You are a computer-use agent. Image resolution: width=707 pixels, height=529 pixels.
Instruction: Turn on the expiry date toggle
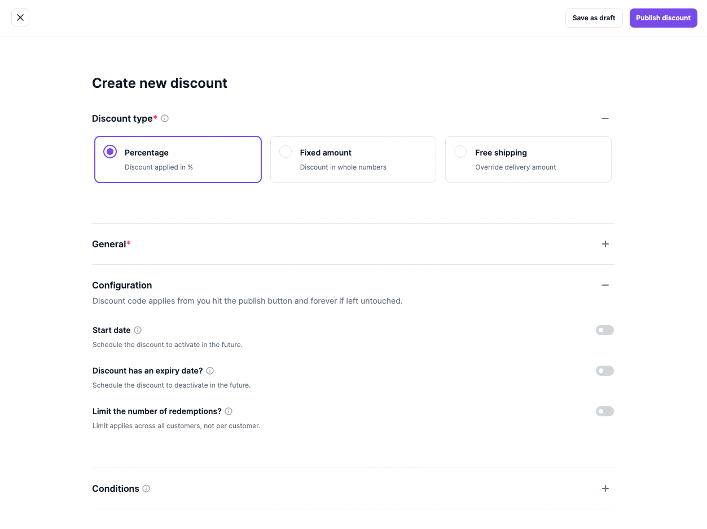tap(604, 371)
